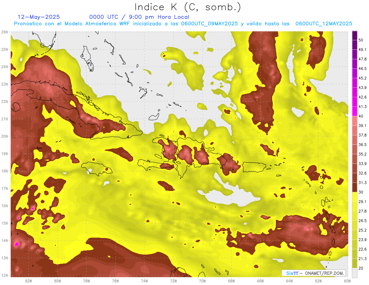The image size is (369, 285).
Task: Click the 21N latitude label
Action: [x=5, y=119]
